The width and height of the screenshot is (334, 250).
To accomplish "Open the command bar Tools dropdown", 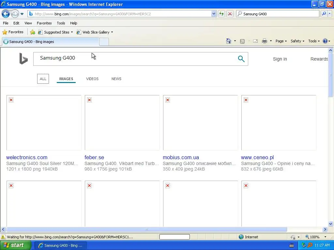I will tap(314, 41).
